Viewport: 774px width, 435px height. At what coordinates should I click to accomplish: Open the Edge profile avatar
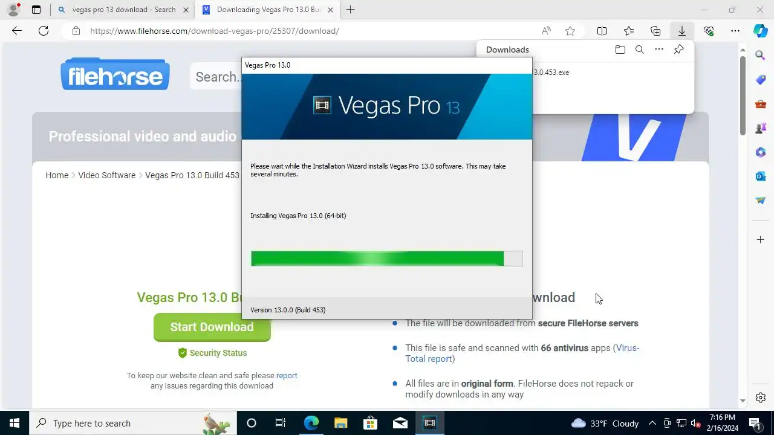tap(13, 10)
